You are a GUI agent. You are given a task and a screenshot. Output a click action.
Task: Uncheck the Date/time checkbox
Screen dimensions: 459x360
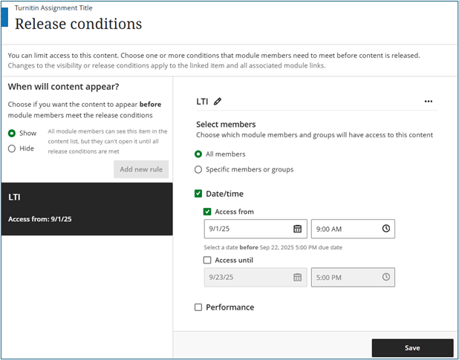pyautogui.click(x=198, y=194)
